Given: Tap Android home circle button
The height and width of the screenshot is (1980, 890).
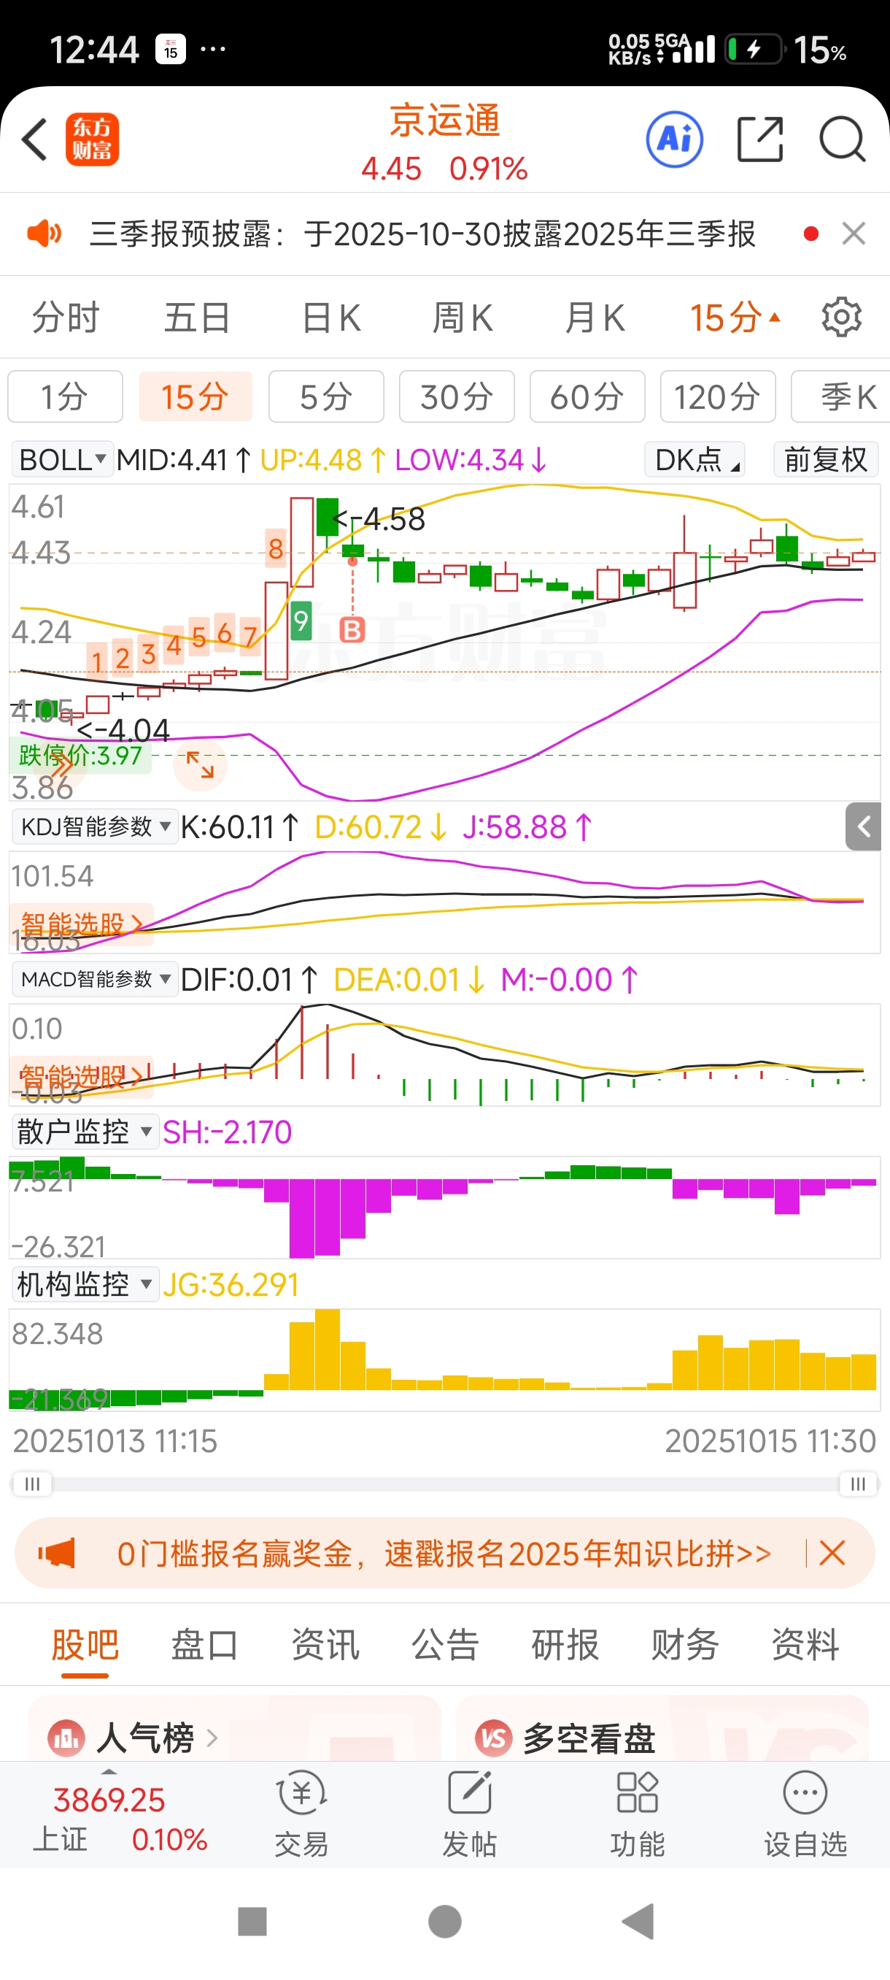Looking at the screenshot, I should 444,1922.
